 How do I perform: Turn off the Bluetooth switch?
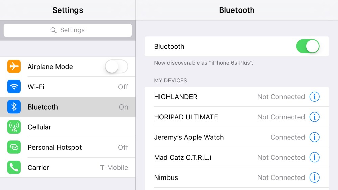pyautogui.click(x=308, y=46)
